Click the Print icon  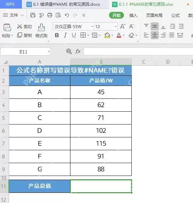coord(50,15)
